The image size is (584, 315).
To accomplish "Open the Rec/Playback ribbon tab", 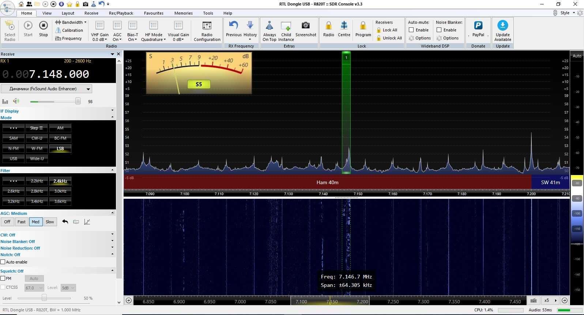I will 121,13.
